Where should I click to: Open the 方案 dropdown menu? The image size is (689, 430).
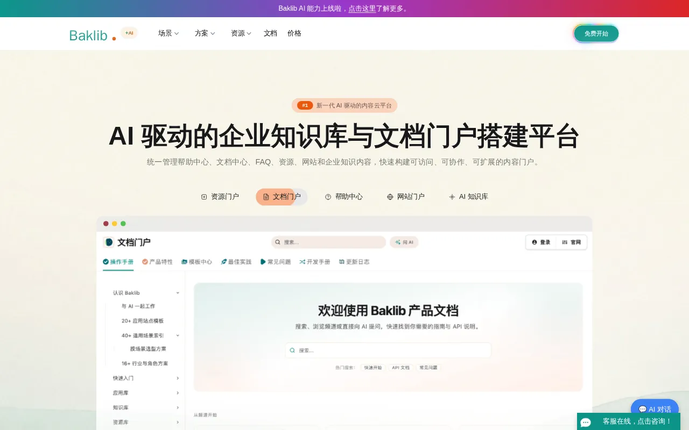coord(205,33)
